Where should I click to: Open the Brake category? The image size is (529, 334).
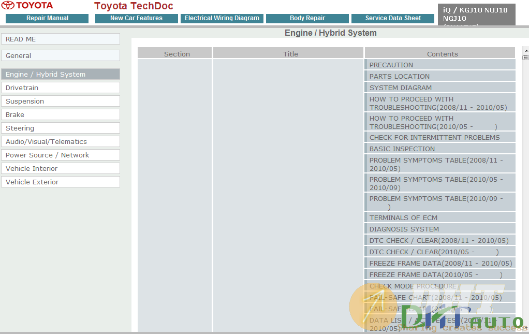[61, 114]
